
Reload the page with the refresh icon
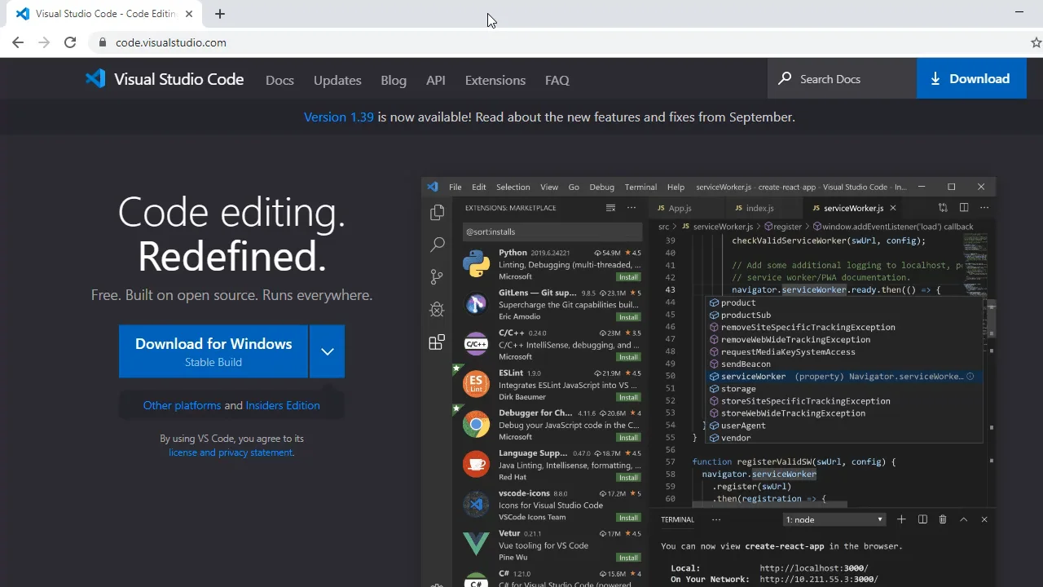click(x=70, y=42)
